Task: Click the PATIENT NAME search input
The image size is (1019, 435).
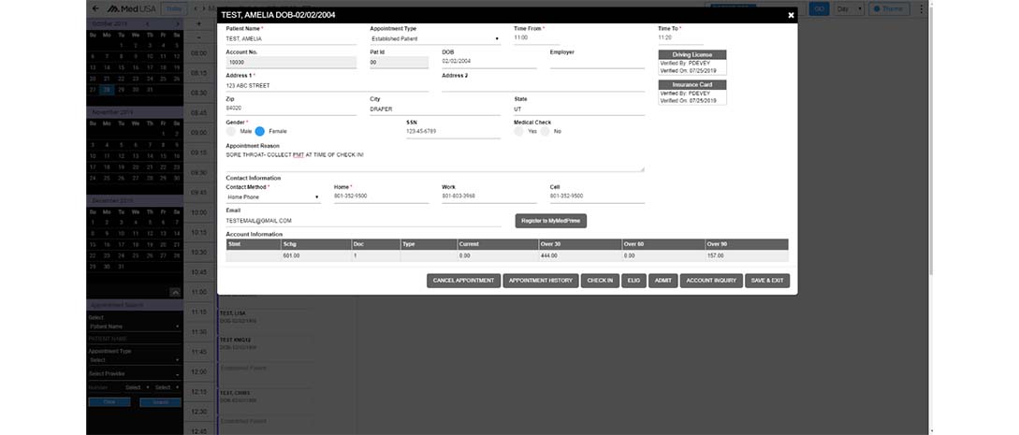Action: pos(135,340)
